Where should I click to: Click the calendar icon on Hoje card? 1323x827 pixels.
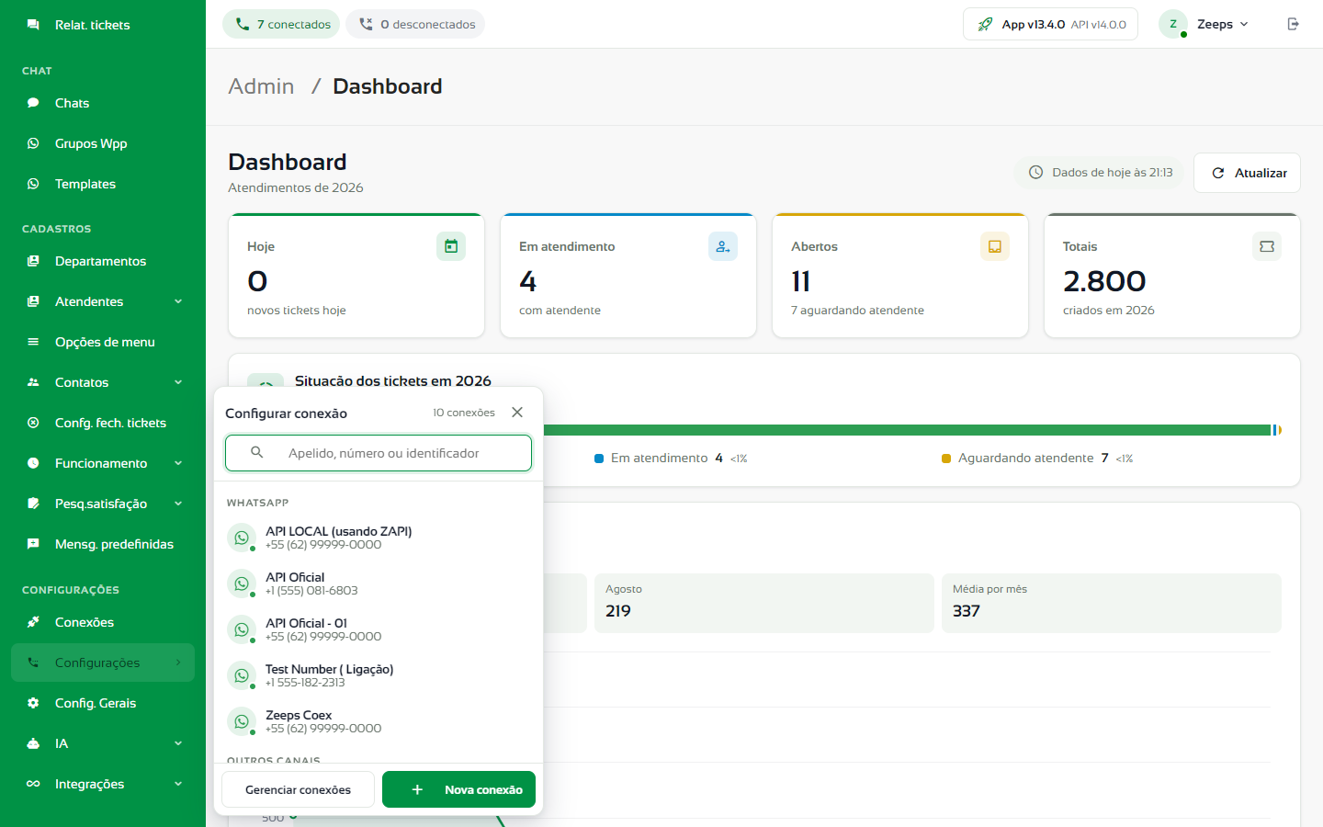coord(451,246)
